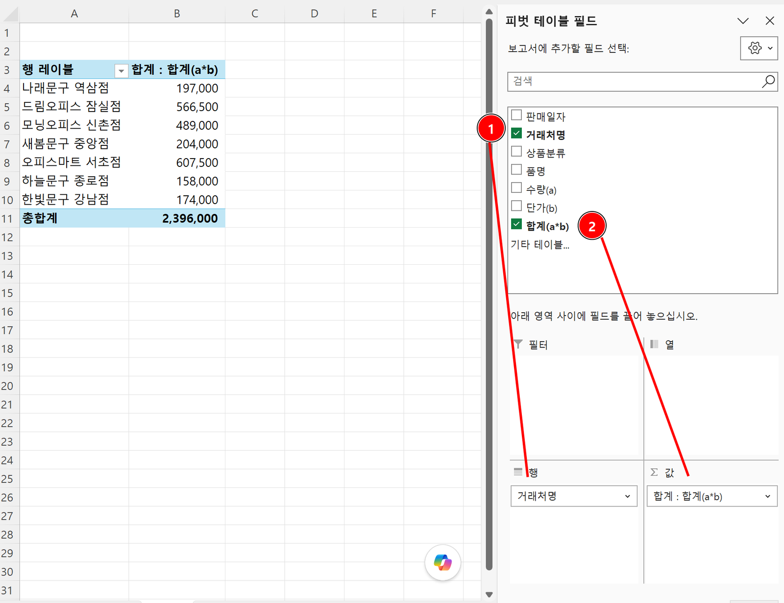Select column E header
The height and width of the screenshot is (603, 784).
pos(374,14)
